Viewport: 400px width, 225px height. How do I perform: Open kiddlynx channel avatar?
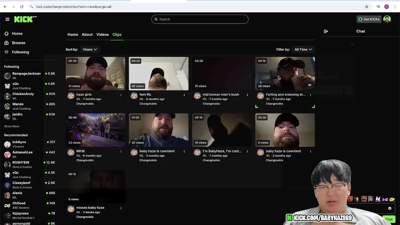tap(7, 144)
